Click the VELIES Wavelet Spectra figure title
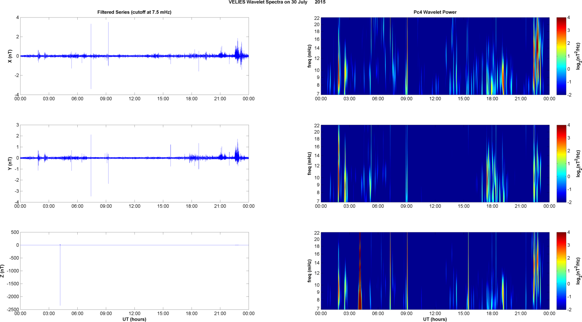Screen dimensions: 582x322 point(277,2)
